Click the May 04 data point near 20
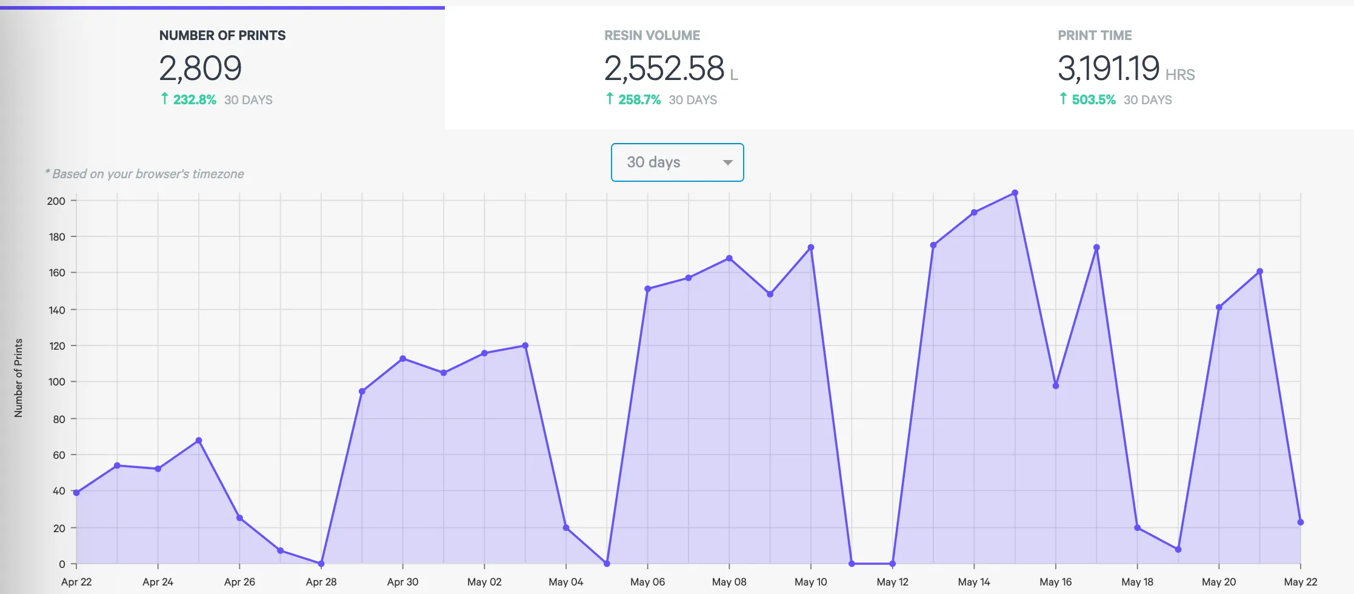 566,528
